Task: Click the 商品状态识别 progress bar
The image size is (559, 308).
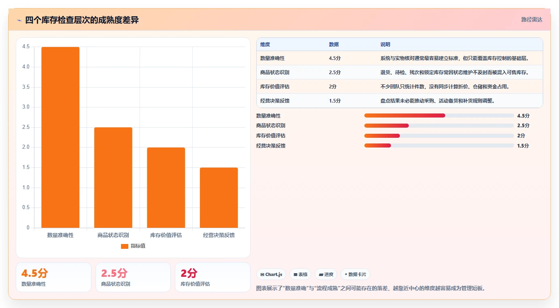Action: pos(439,126)
